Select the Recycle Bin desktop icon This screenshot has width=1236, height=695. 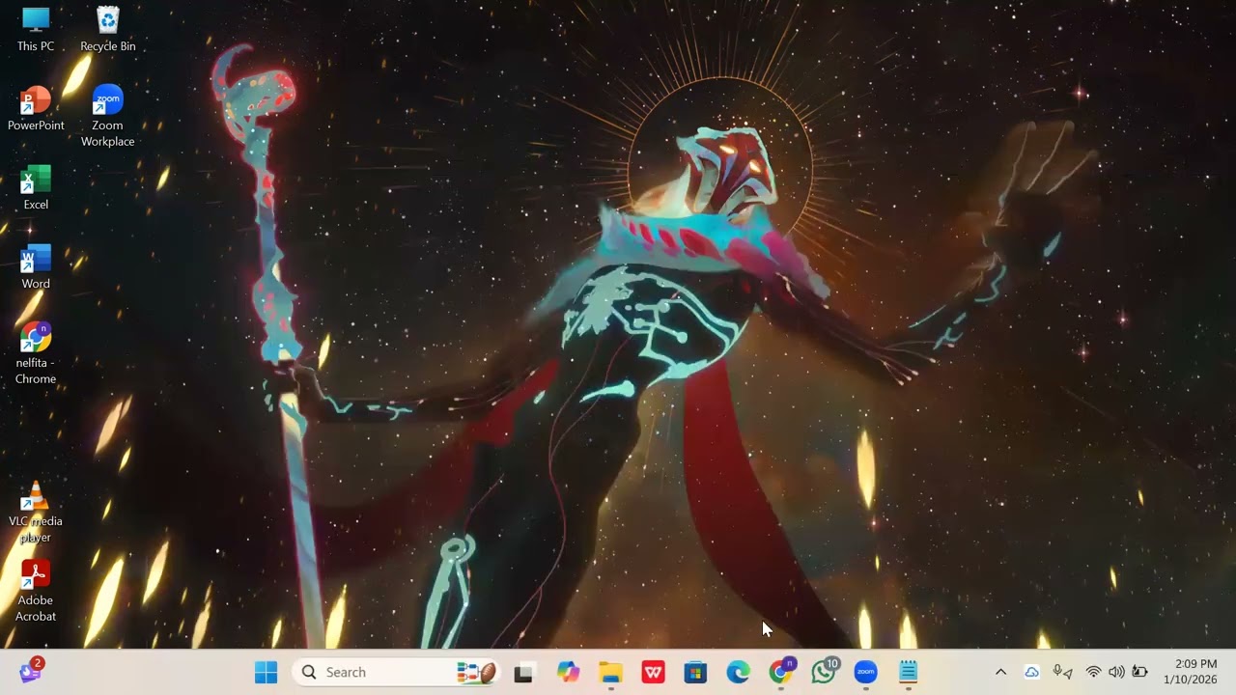tap(108, 29)
